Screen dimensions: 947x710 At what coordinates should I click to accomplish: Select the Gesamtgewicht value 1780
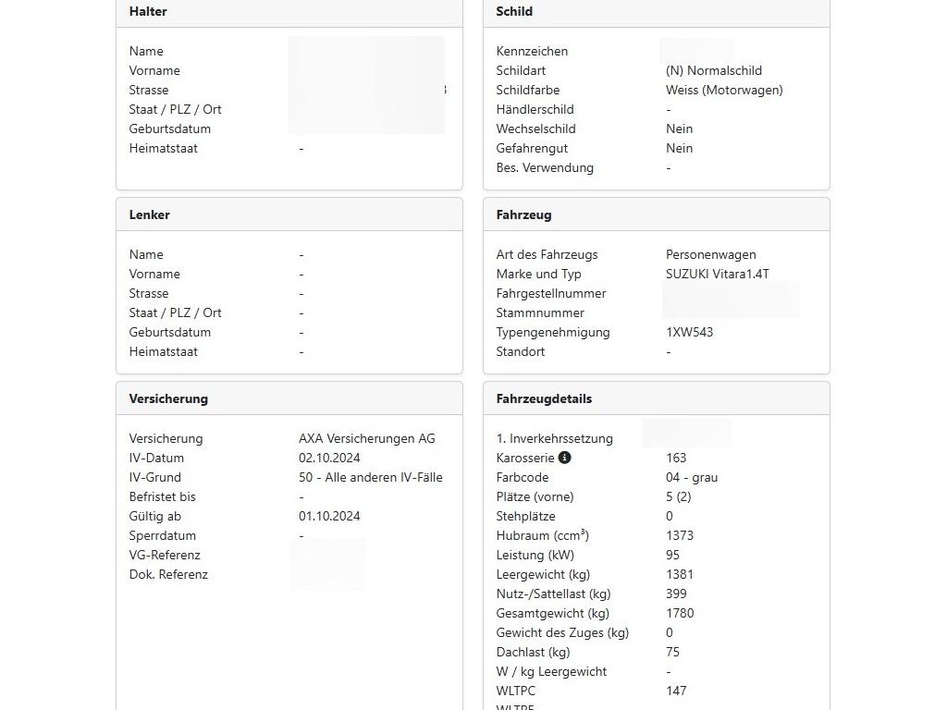pos(679,614)
